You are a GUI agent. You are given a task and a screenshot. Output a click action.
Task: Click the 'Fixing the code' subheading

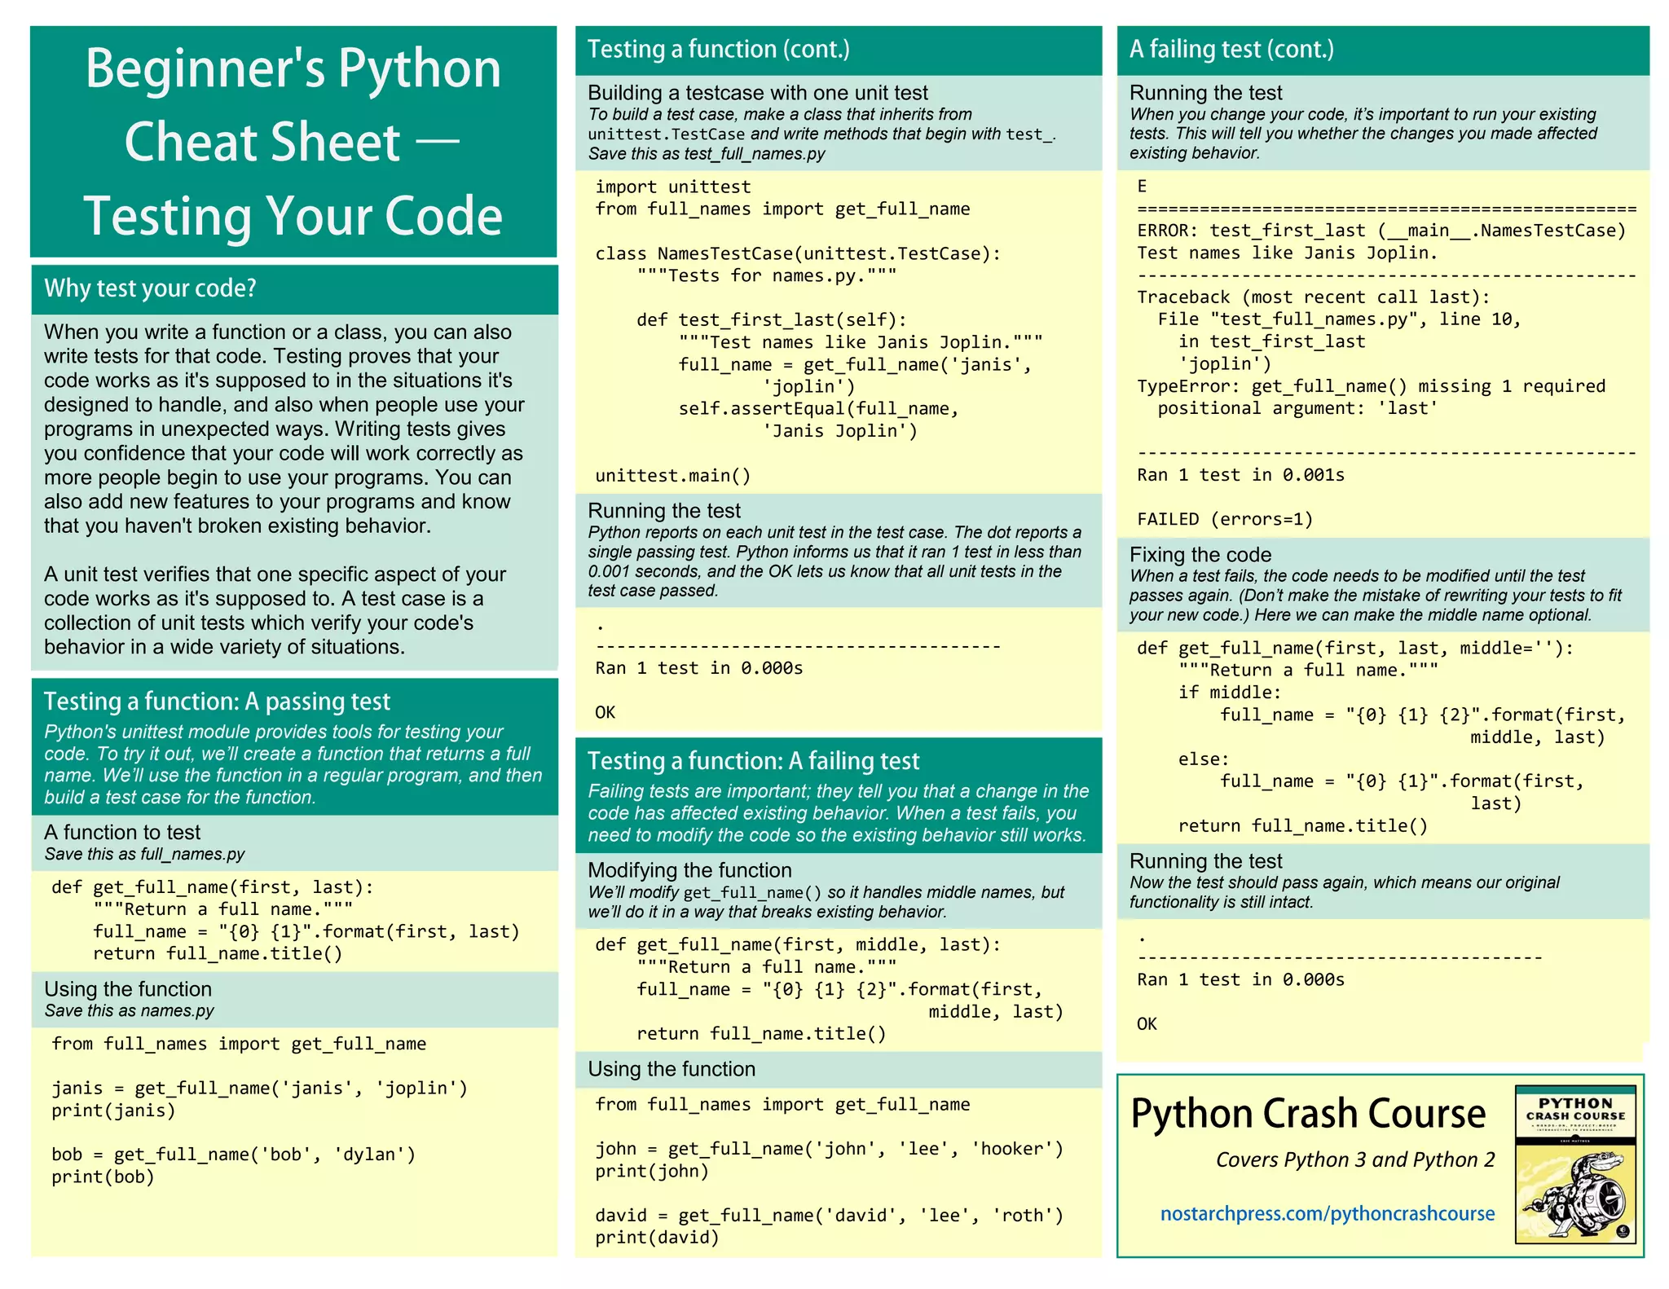1200,555
